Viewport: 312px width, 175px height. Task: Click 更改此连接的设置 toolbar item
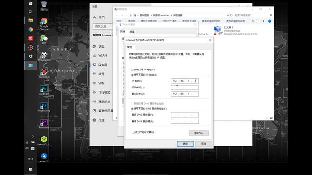click(235, 21)
